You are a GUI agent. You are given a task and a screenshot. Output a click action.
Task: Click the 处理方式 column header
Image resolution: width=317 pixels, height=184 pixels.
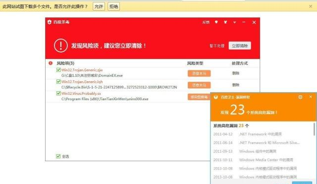click(240, 63)
